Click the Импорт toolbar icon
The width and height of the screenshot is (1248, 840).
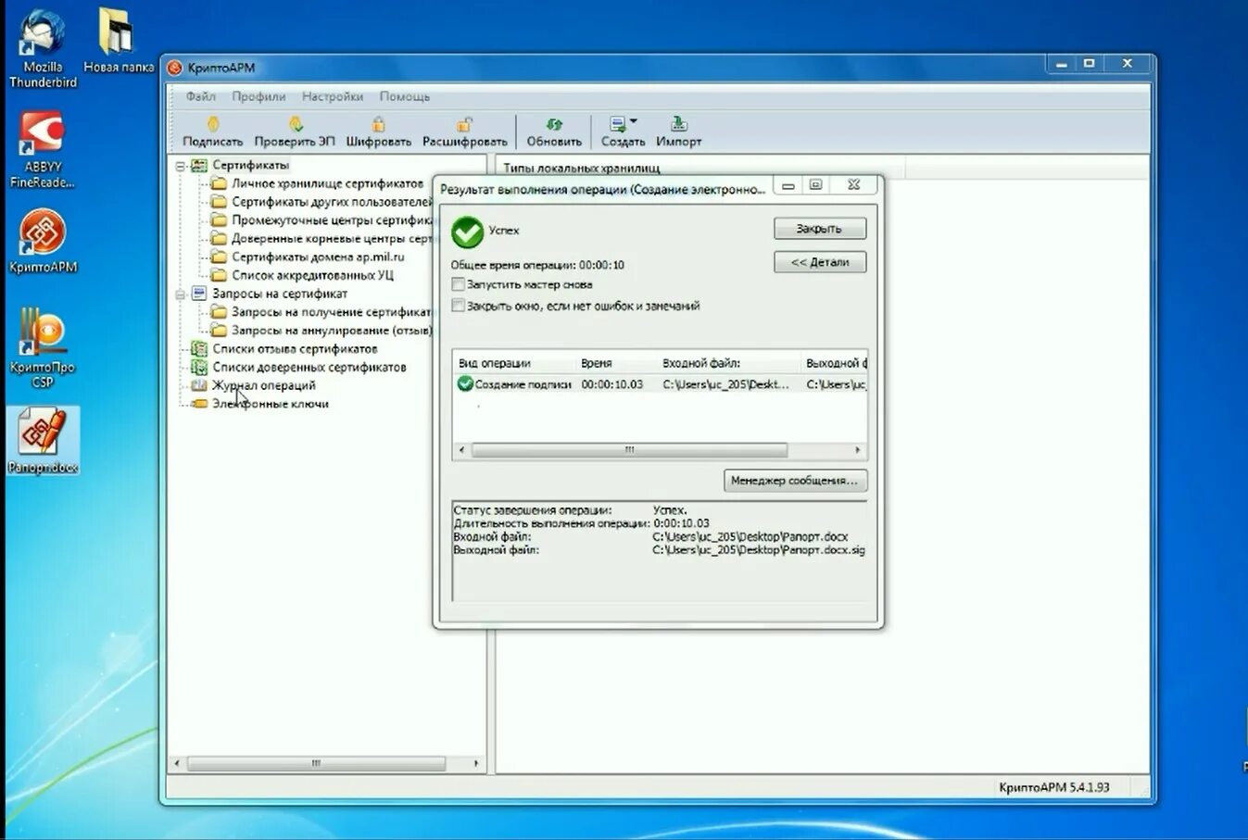pos(678,124)
